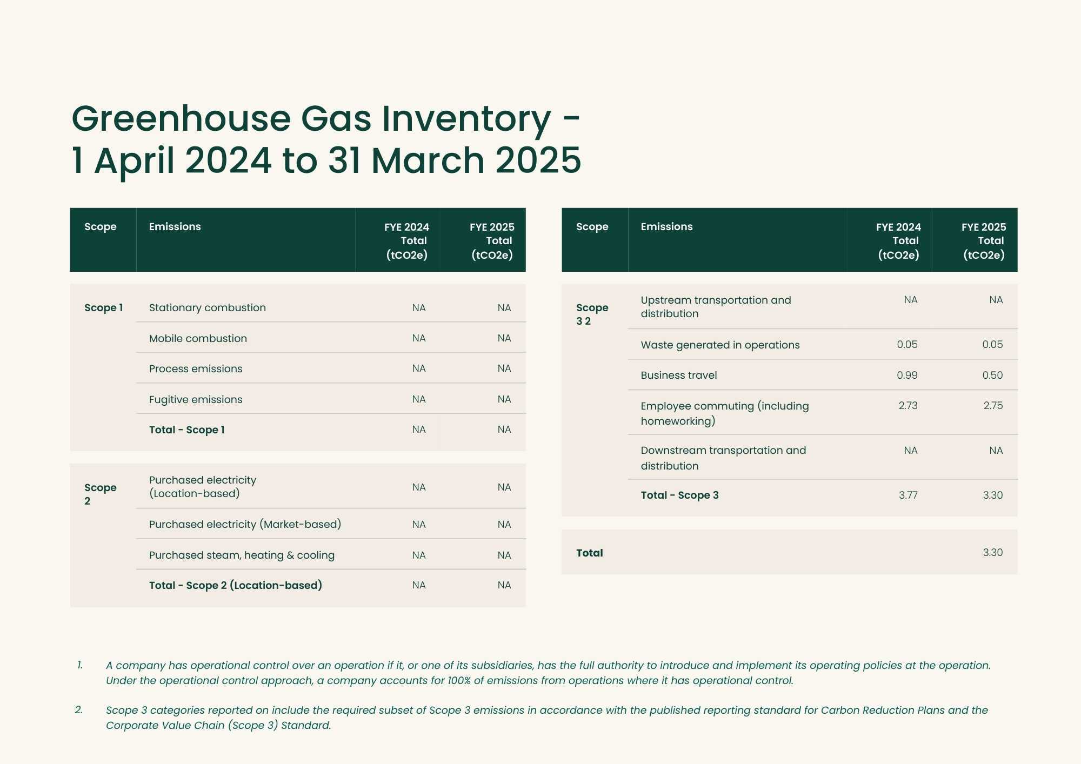Select Employee commuting FYE 2024 value 2.73
Screen dimensions: 1081x764
pos(908,405)
